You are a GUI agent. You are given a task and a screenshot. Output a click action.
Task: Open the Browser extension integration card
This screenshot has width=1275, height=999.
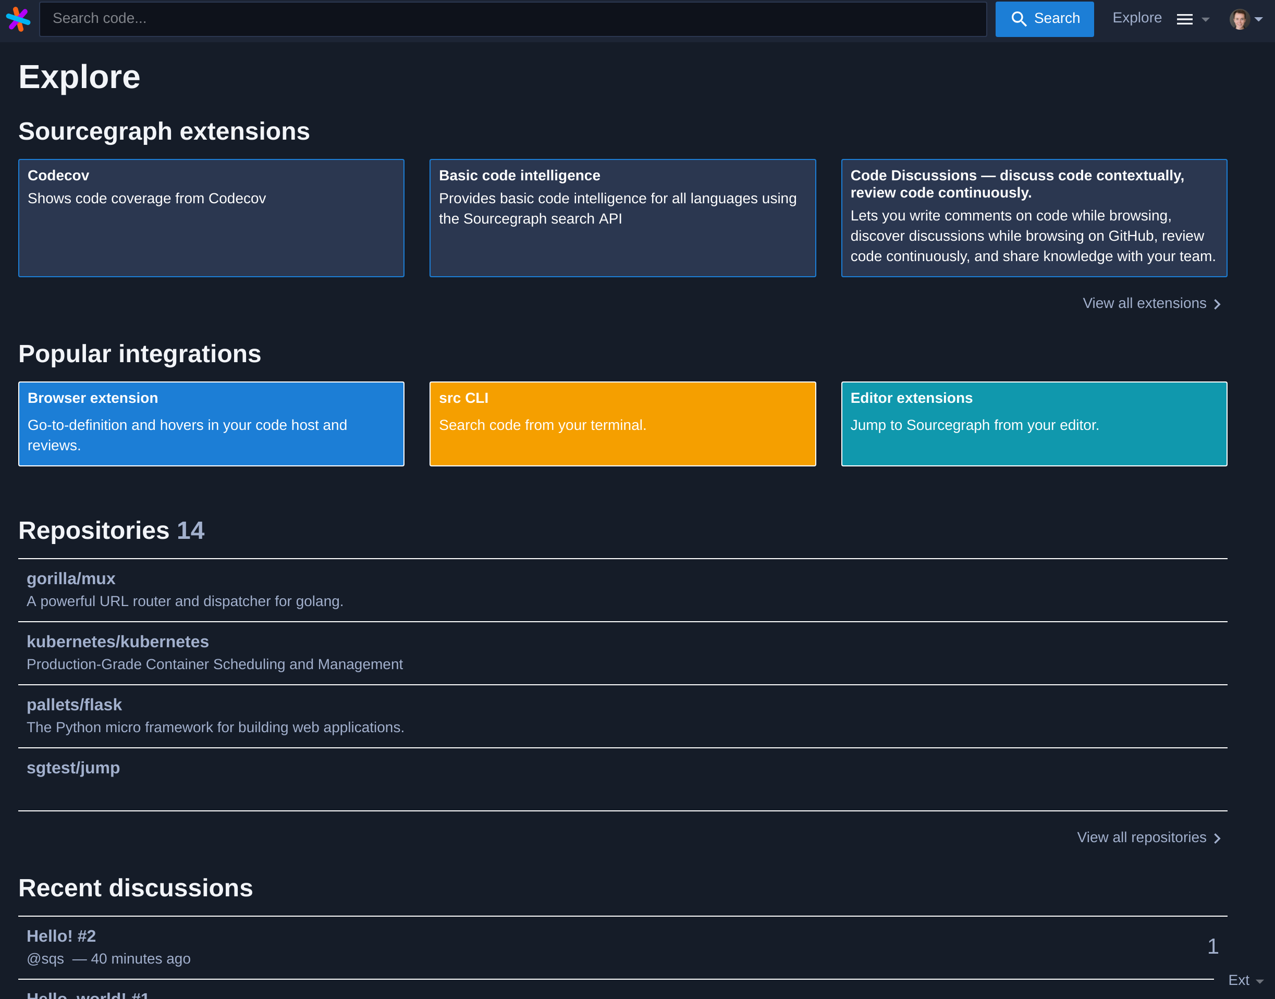(x=211, y=424)
